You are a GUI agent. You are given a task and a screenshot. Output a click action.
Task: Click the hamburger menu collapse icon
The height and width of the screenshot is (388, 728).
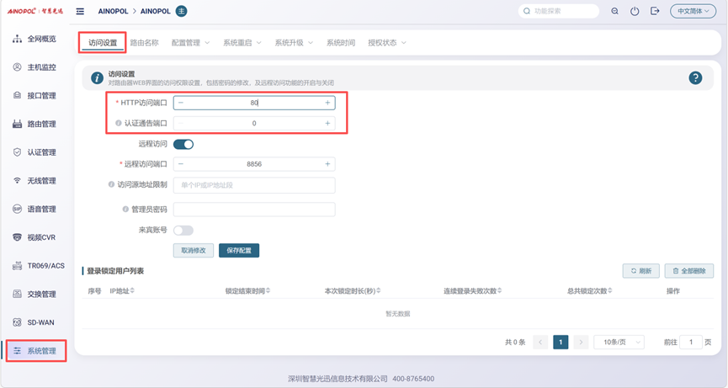click(80, 12)
